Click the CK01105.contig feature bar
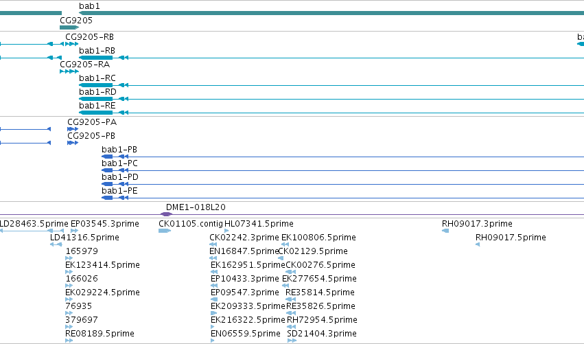The image size is (584, 344). [x=165, y=231]
